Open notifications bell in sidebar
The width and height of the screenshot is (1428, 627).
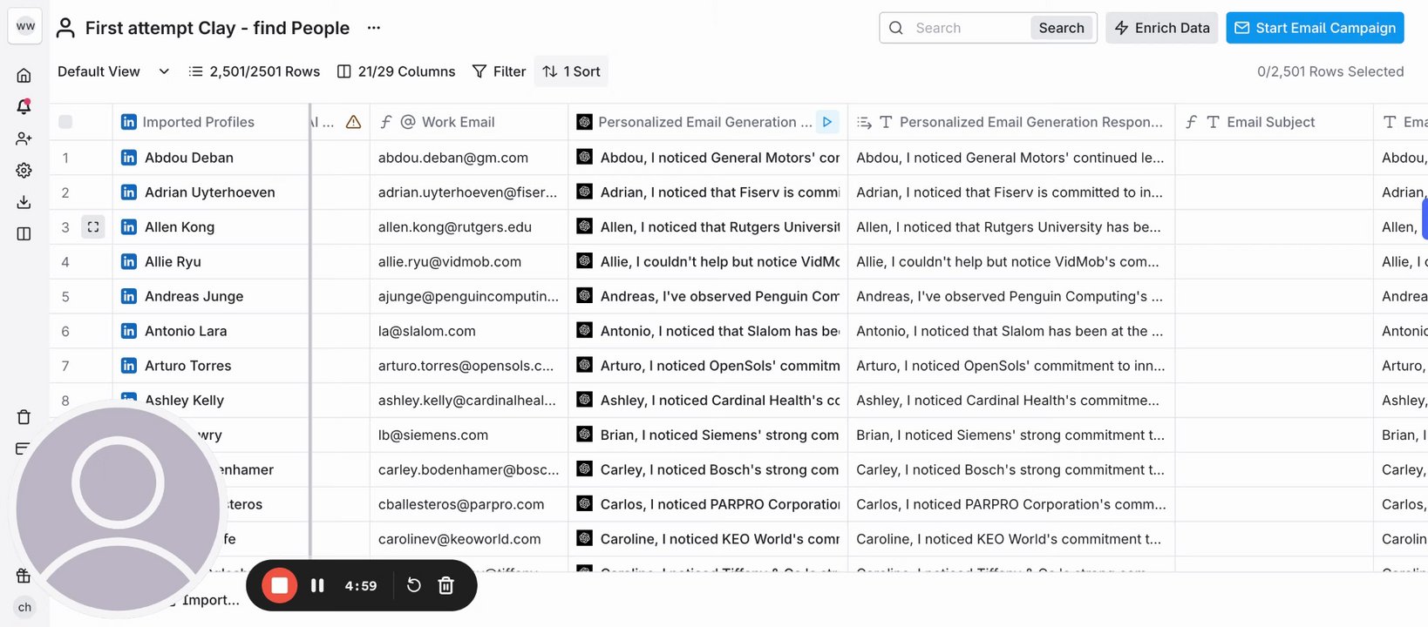(24, 106)
